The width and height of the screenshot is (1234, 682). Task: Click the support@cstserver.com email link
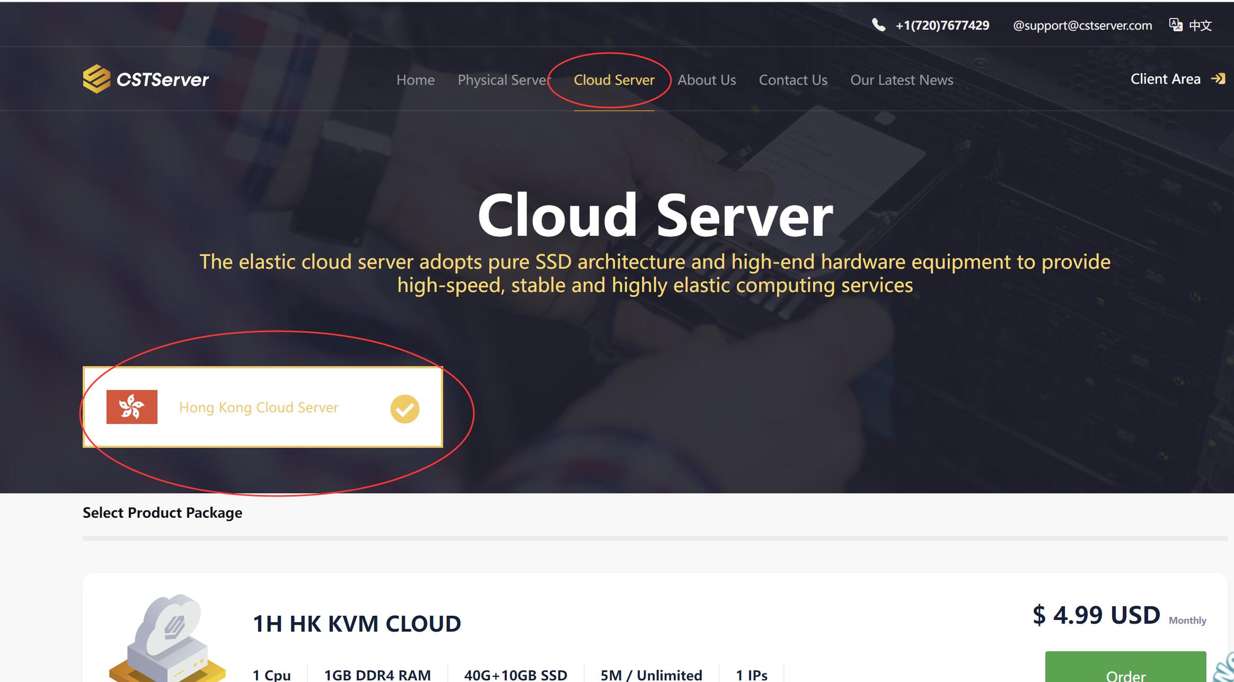(x=1082, y=25)
